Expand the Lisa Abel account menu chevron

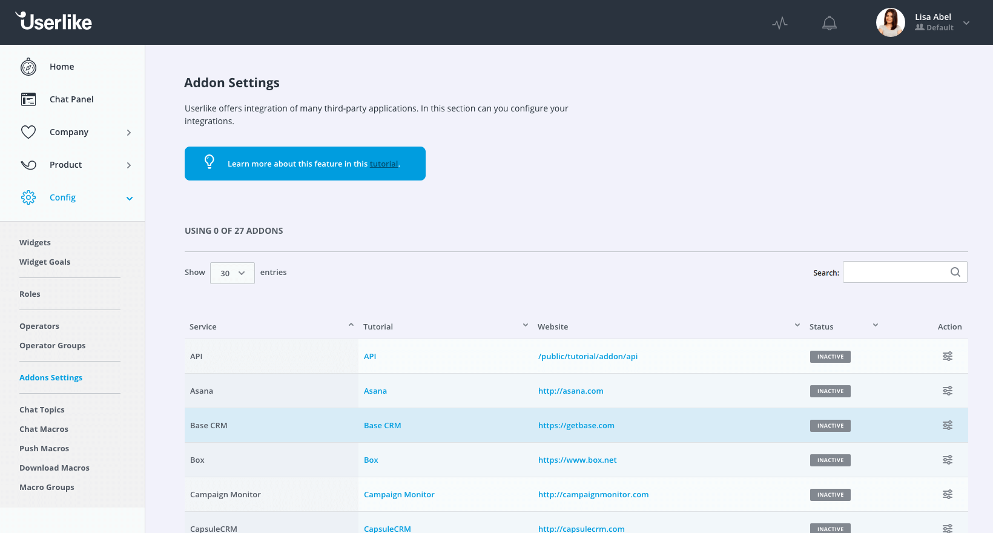[966, 23]
